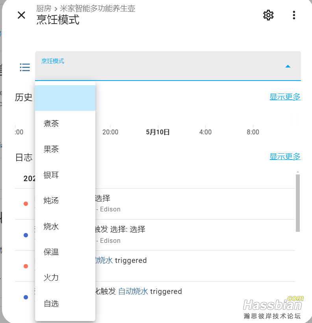The image size is (312, 323).
Task: Switch to 保温 mode
Action: pos(51,252)
